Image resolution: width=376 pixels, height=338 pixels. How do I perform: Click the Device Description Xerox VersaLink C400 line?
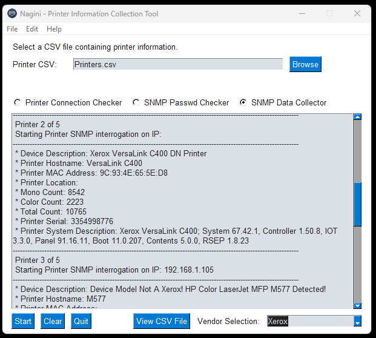click(x=111, y=153)
